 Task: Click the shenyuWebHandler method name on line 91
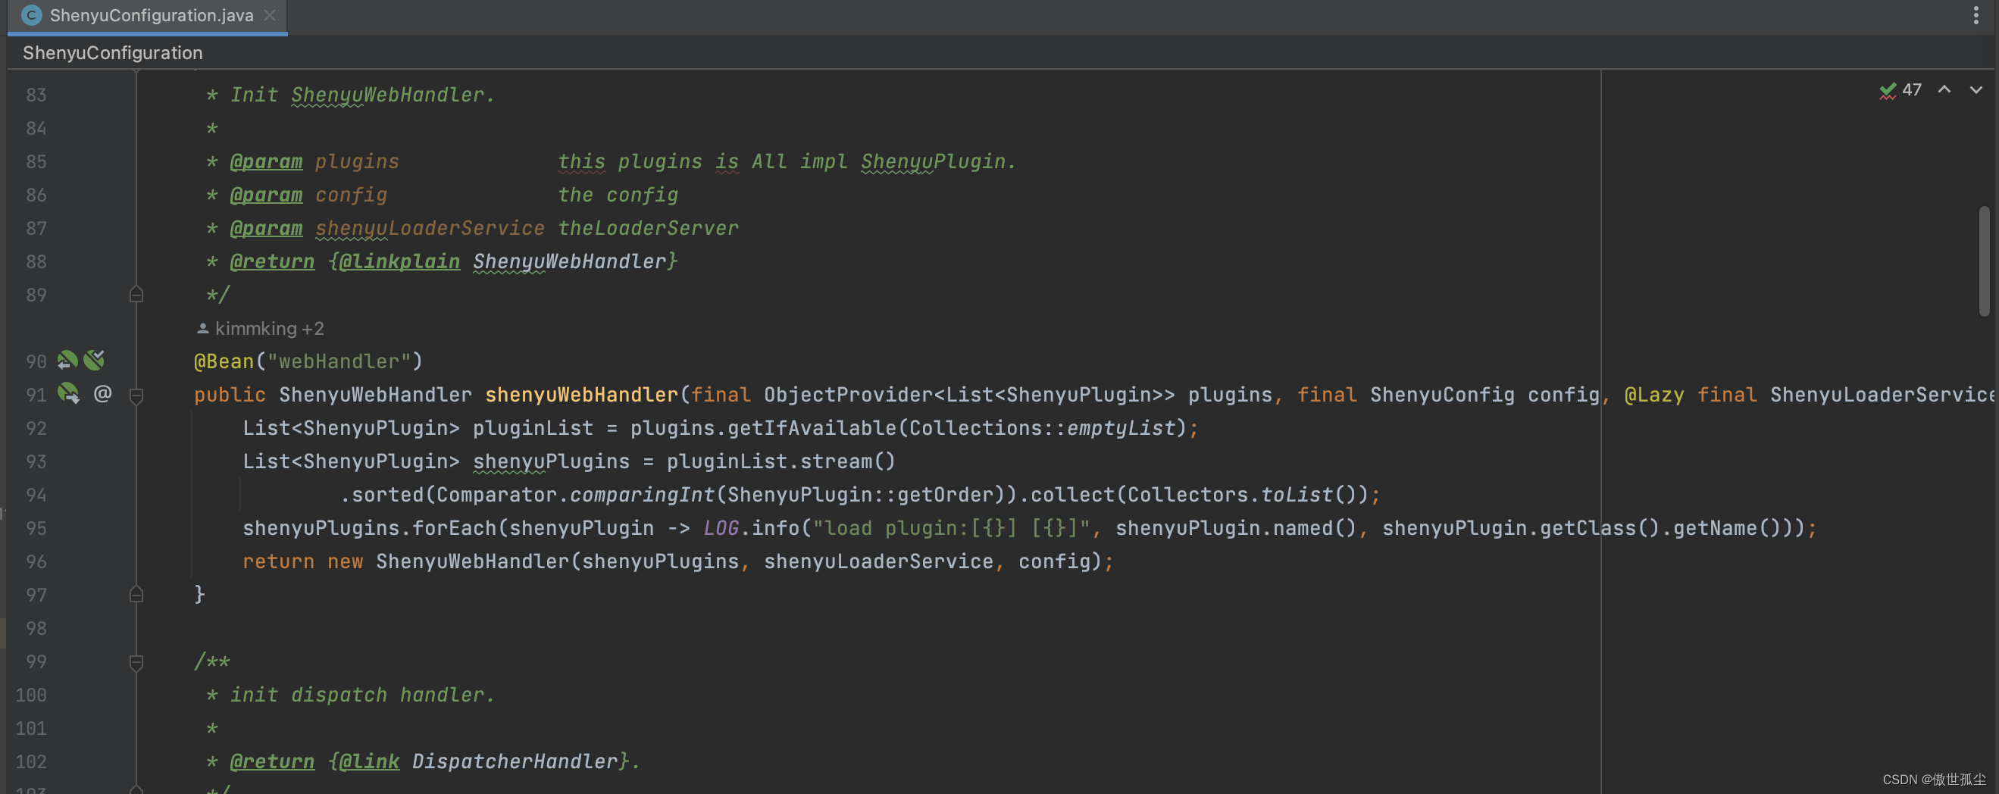(582, 395)
